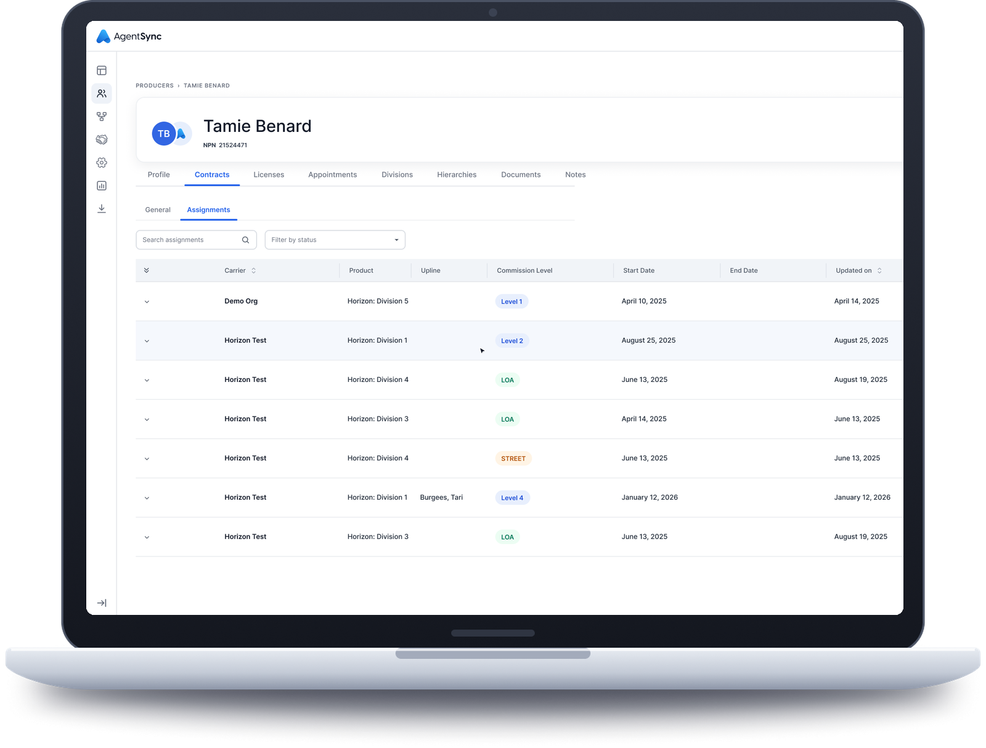Click the handshake partners icon in sidebar
986x748 pixels.
pos(102,140)
